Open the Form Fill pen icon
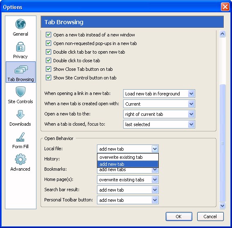232x228 pixels. [x=20, y=137]
